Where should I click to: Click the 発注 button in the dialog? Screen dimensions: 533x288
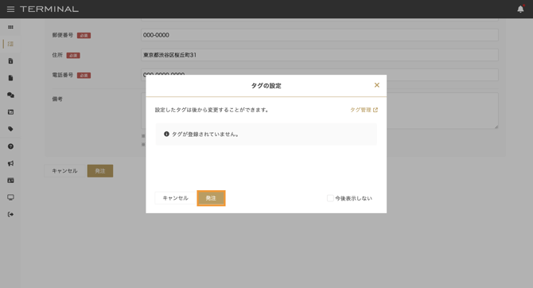211,198
